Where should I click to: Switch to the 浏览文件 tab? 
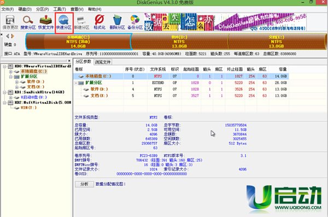pos(103,62)
